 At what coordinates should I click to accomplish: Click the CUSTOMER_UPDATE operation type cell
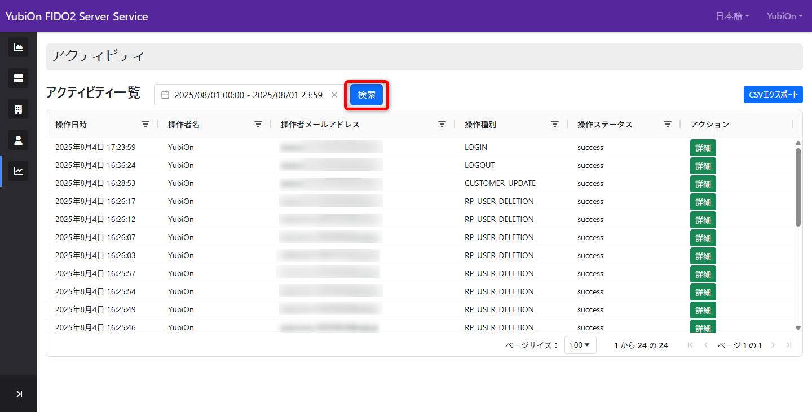click(500, 183)
